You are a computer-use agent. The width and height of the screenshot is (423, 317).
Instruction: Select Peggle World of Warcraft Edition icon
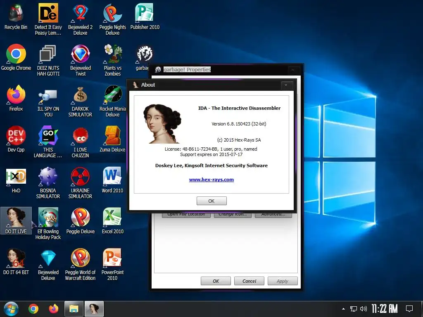pos(80,265)
